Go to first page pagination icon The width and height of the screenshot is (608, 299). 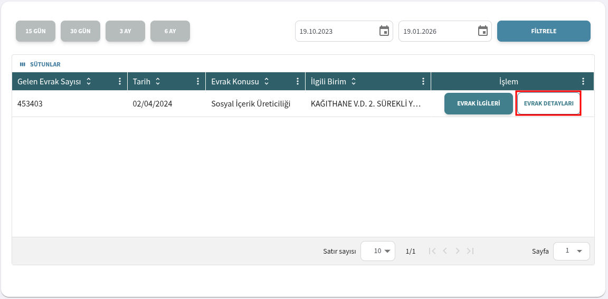pos(432,251)
